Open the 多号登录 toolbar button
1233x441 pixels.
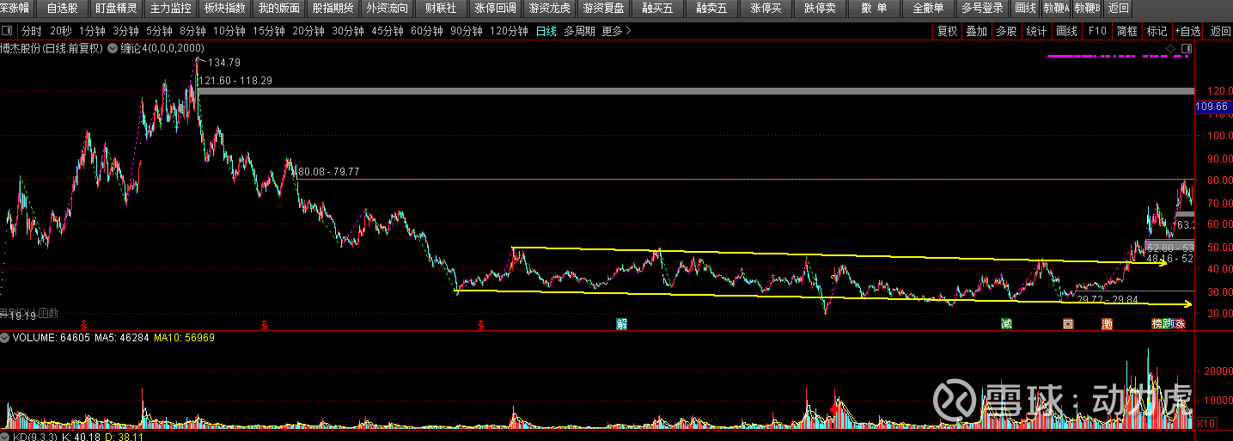[982, 9]
